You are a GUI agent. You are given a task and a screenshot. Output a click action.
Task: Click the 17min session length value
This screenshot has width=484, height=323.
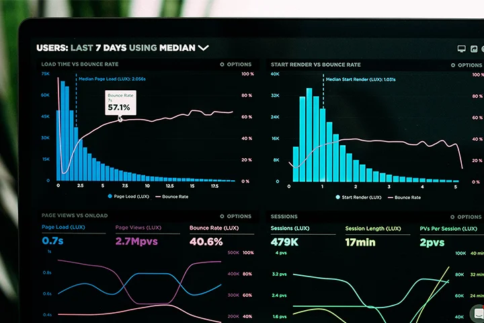click(x=360, y=242)
